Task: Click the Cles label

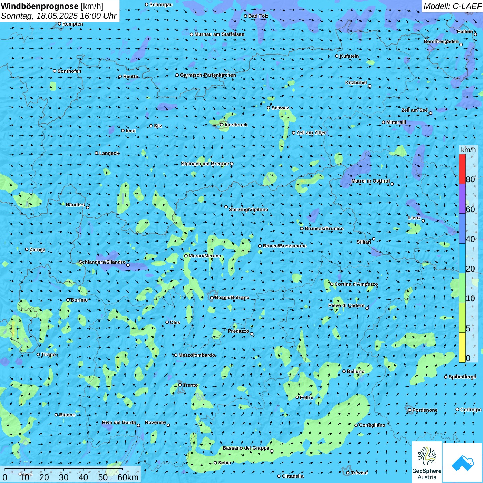Action: click(175, 322)
